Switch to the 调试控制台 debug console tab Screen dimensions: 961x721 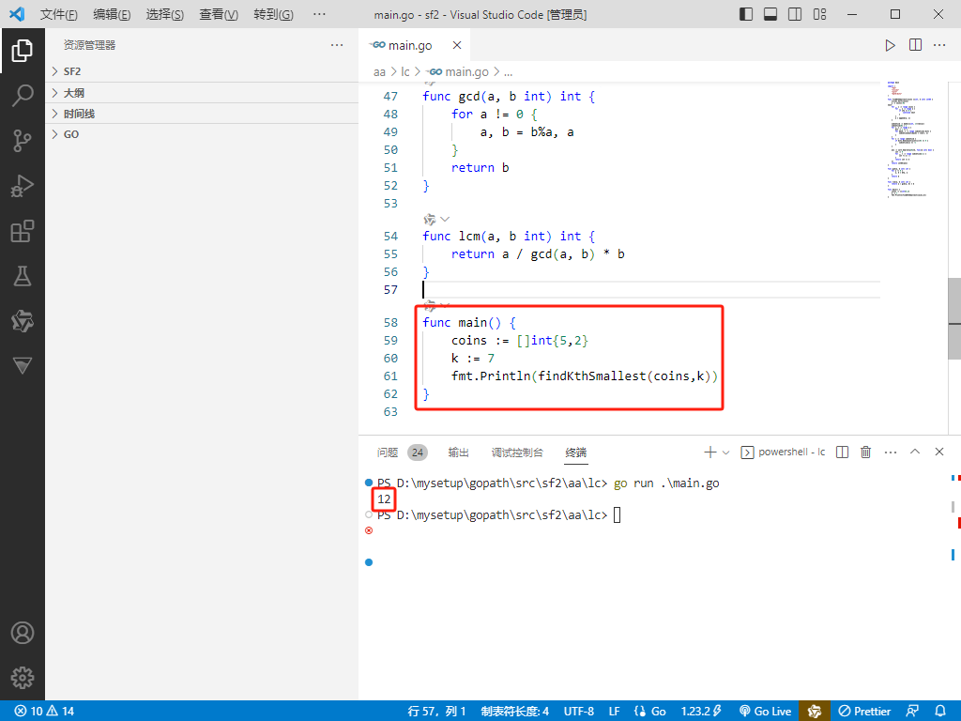[517, 453]
